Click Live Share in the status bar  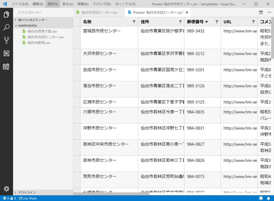28,198
